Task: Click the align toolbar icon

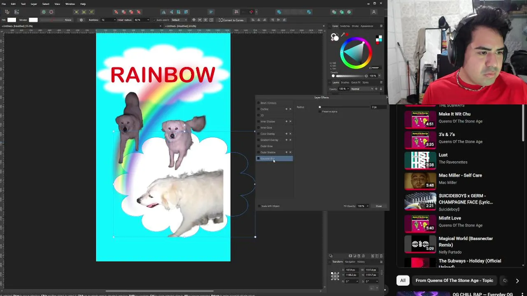Action: [x=211, y=12]
